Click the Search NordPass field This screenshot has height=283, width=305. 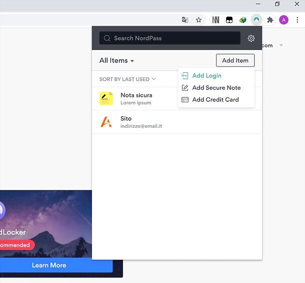point(170,38)
